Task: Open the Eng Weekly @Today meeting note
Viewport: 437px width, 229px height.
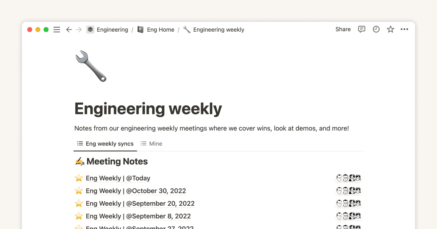Action: point(118,178)
